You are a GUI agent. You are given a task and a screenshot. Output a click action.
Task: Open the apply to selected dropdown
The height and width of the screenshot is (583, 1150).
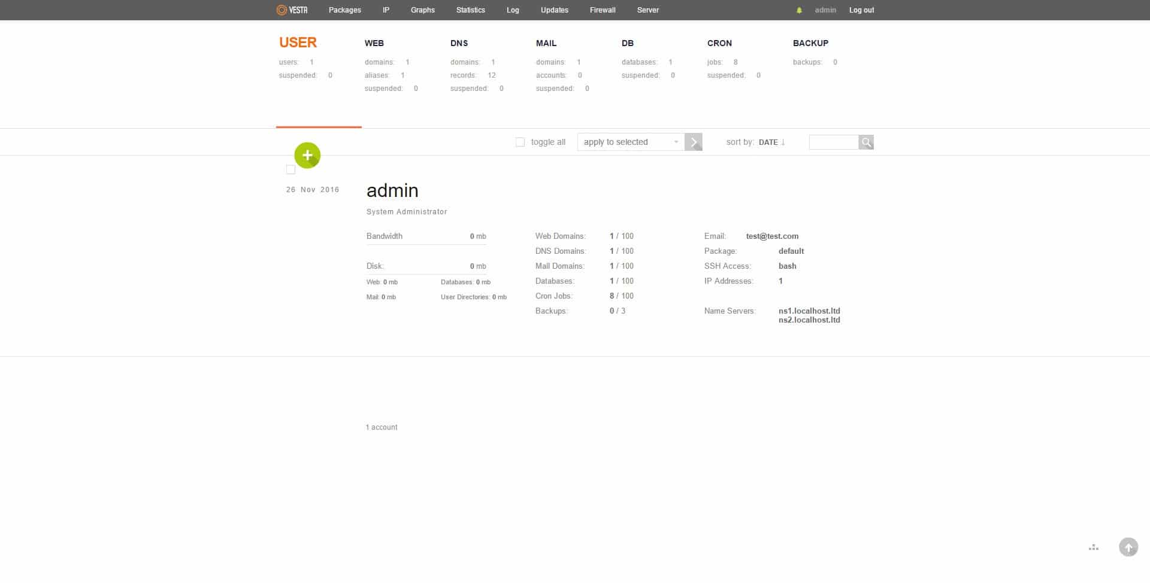pyautogui.click(x=629, y=142)
